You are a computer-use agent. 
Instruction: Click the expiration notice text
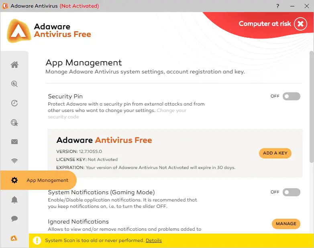point(161,167)
